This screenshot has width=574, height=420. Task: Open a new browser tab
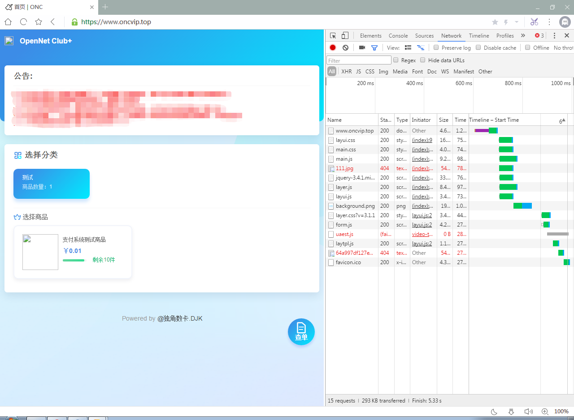[x=105, y=7]
